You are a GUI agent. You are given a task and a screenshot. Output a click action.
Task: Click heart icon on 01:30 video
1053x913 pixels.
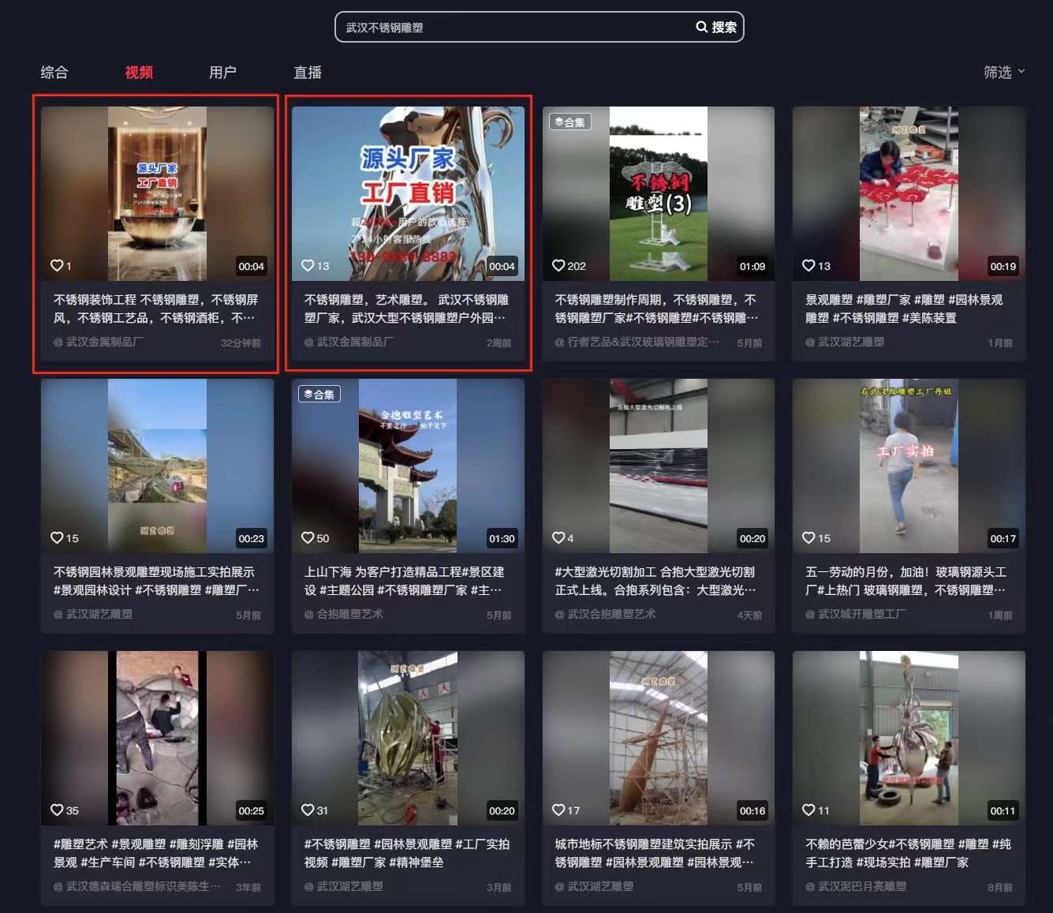pos(308,538)
